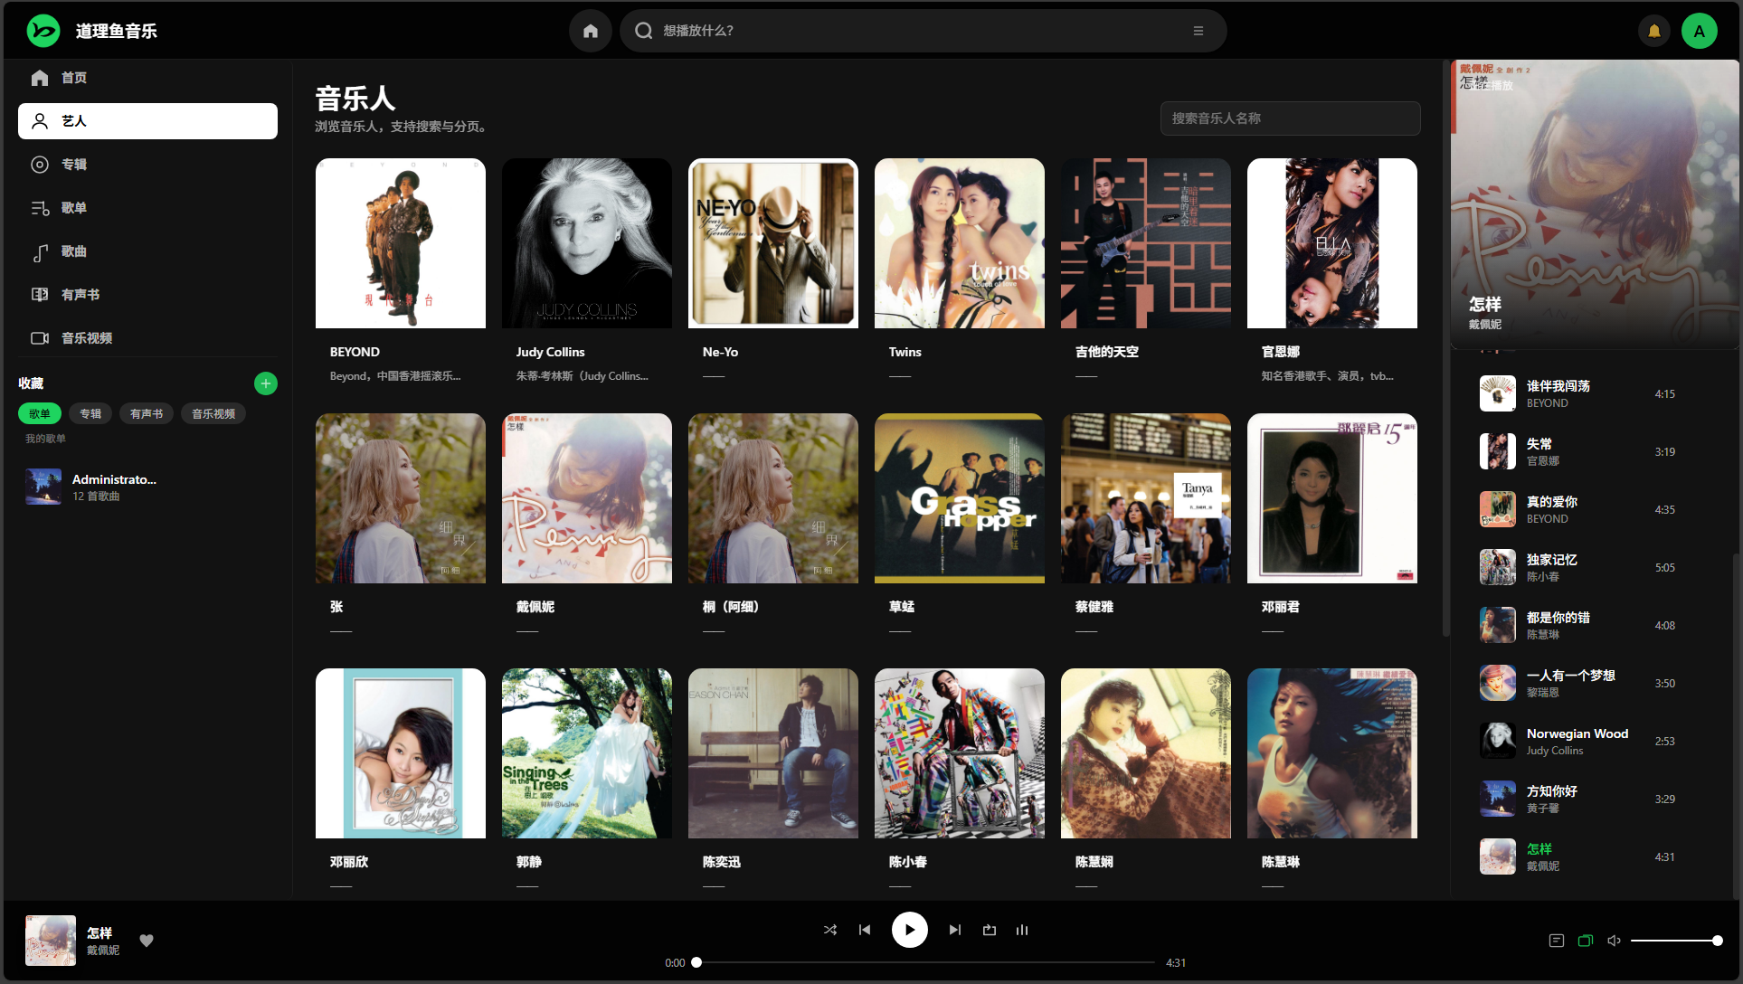The height and width of the screenshot is (984, 1743).
Task: Open notifications bell icon
Action: tap(1653, 31)
